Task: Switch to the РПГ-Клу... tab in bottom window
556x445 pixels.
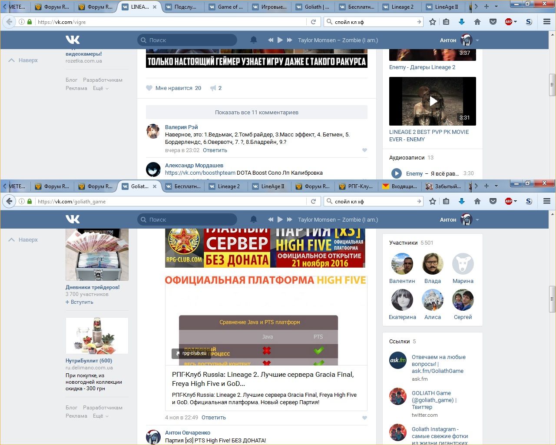Action: point(356,186)
